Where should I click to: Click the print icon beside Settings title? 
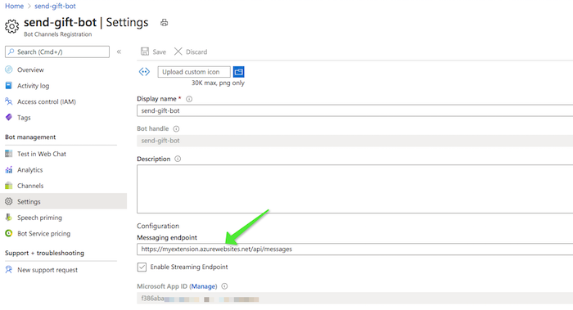point(164,23)
